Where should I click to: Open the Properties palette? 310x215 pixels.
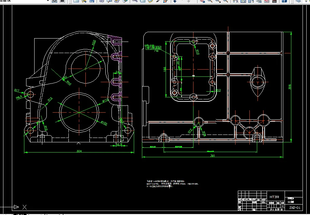tap(235, 1)
